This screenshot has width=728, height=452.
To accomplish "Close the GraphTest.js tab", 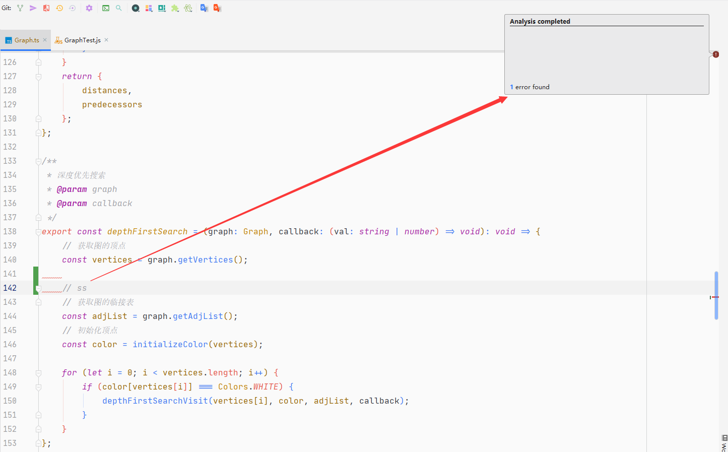I will (106, 40).
